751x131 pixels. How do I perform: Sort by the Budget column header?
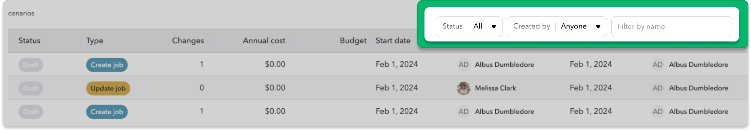click(x=353, y=41)
